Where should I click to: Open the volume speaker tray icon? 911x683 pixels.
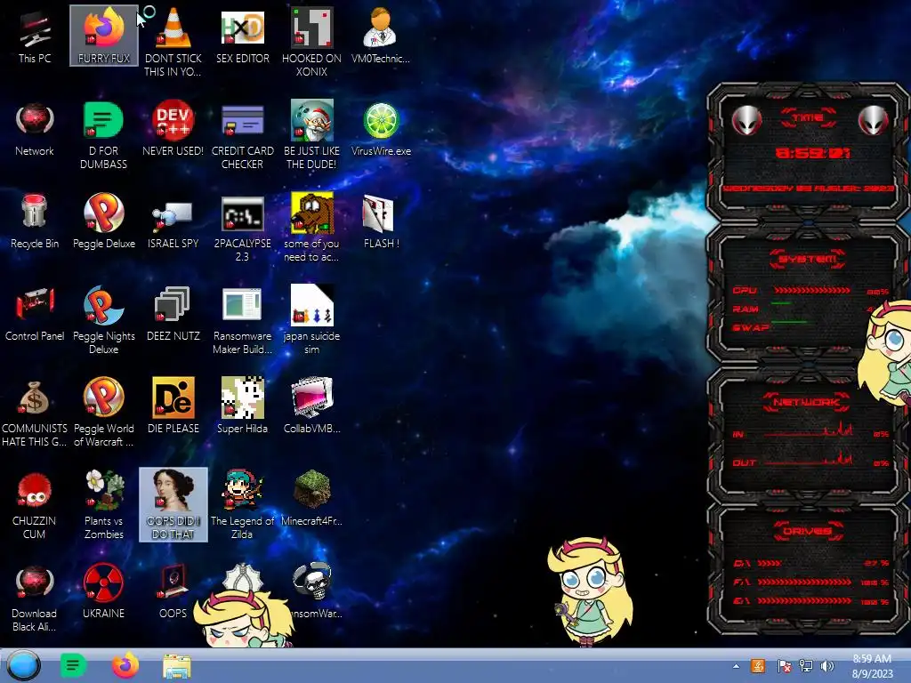coord(826,666)
